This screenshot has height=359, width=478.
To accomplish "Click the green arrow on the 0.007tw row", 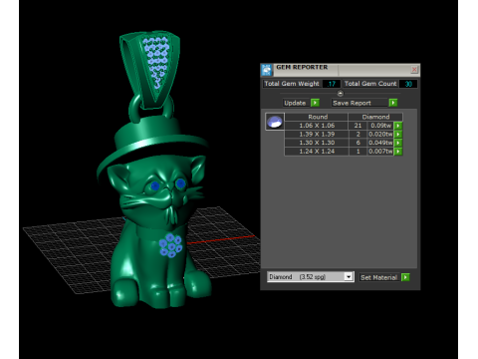I will coord(398,152).
